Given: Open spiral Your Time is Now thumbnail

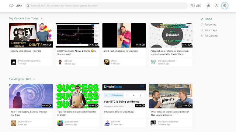Looking at the screenshot, I should [x=31, y=96].
